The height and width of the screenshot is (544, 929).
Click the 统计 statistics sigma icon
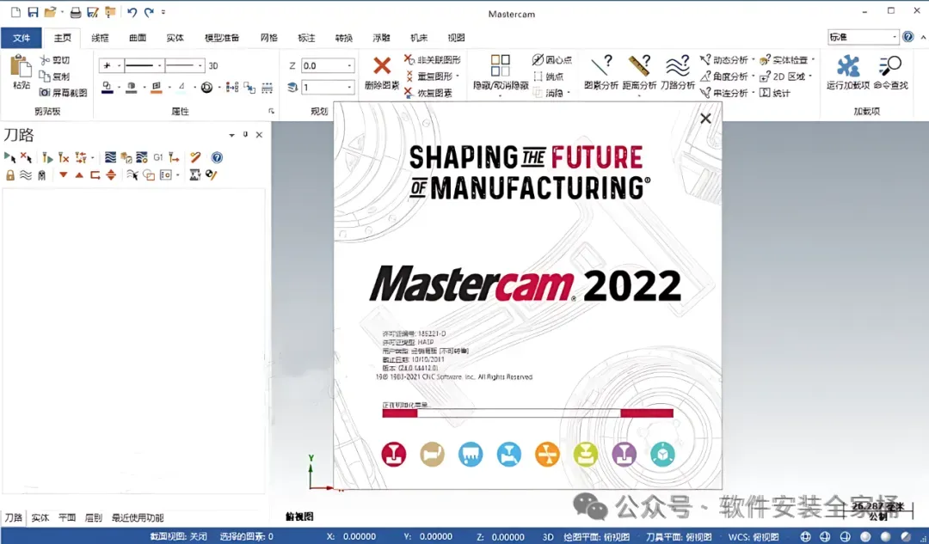775,93
